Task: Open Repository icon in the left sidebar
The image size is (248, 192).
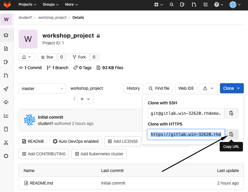Action: [6, 49]
